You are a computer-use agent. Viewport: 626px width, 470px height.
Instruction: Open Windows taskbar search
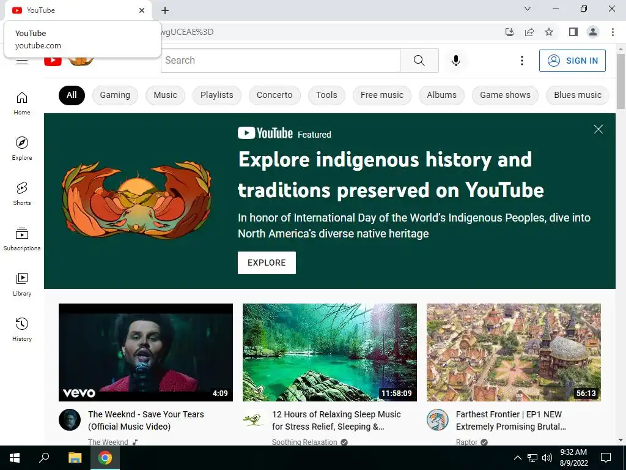pos(44,458)
